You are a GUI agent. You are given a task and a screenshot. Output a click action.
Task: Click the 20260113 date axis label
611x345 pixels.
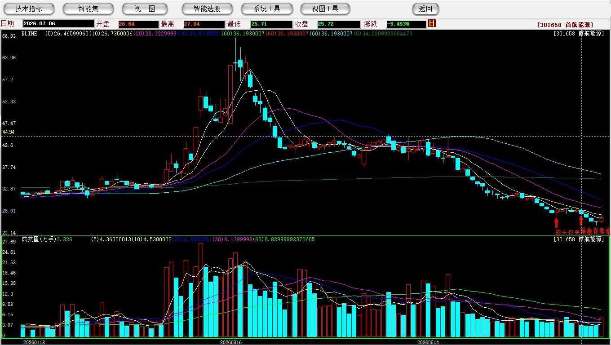coord(34,342)
